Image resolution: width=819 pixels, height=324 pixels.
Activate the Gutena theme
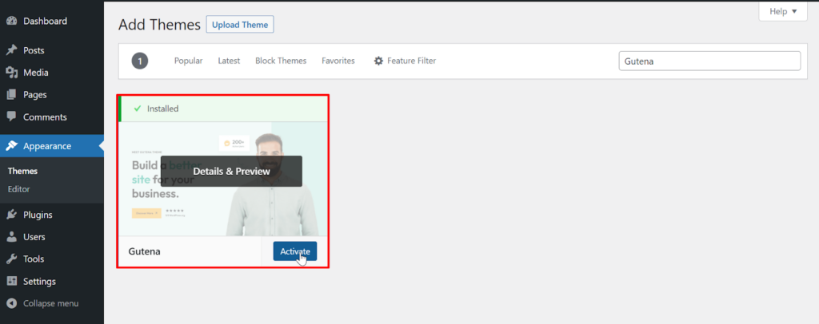[x=295, y=251]
